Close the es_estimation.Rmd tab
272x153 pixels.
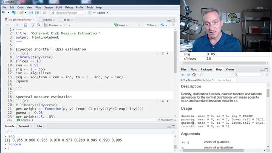(x=34, y=20)
